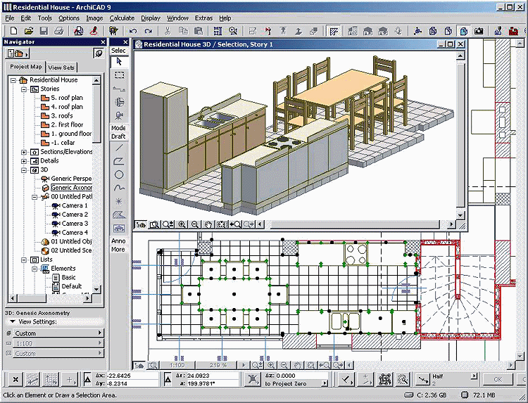Open the Calculate menu
Viewport: 528px width, 403px height.
tap(122, 18)
